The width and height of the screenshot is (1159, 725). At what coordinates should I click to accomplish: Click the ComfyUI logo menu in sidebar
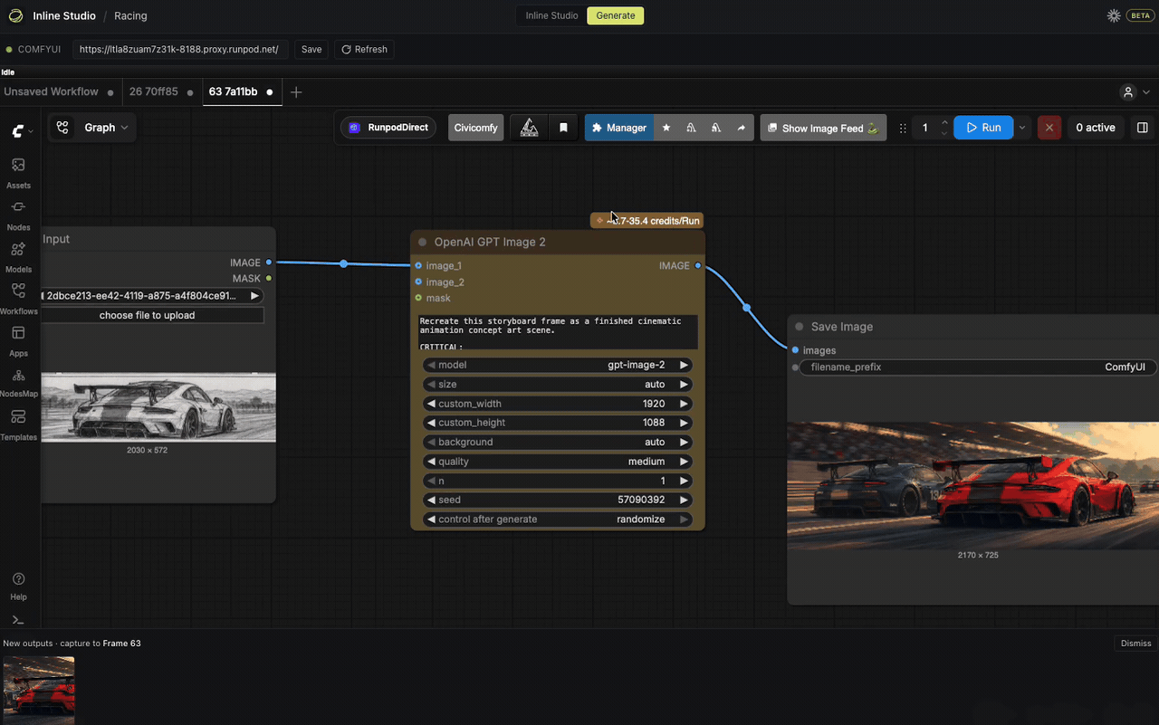[x=22, y=131]
